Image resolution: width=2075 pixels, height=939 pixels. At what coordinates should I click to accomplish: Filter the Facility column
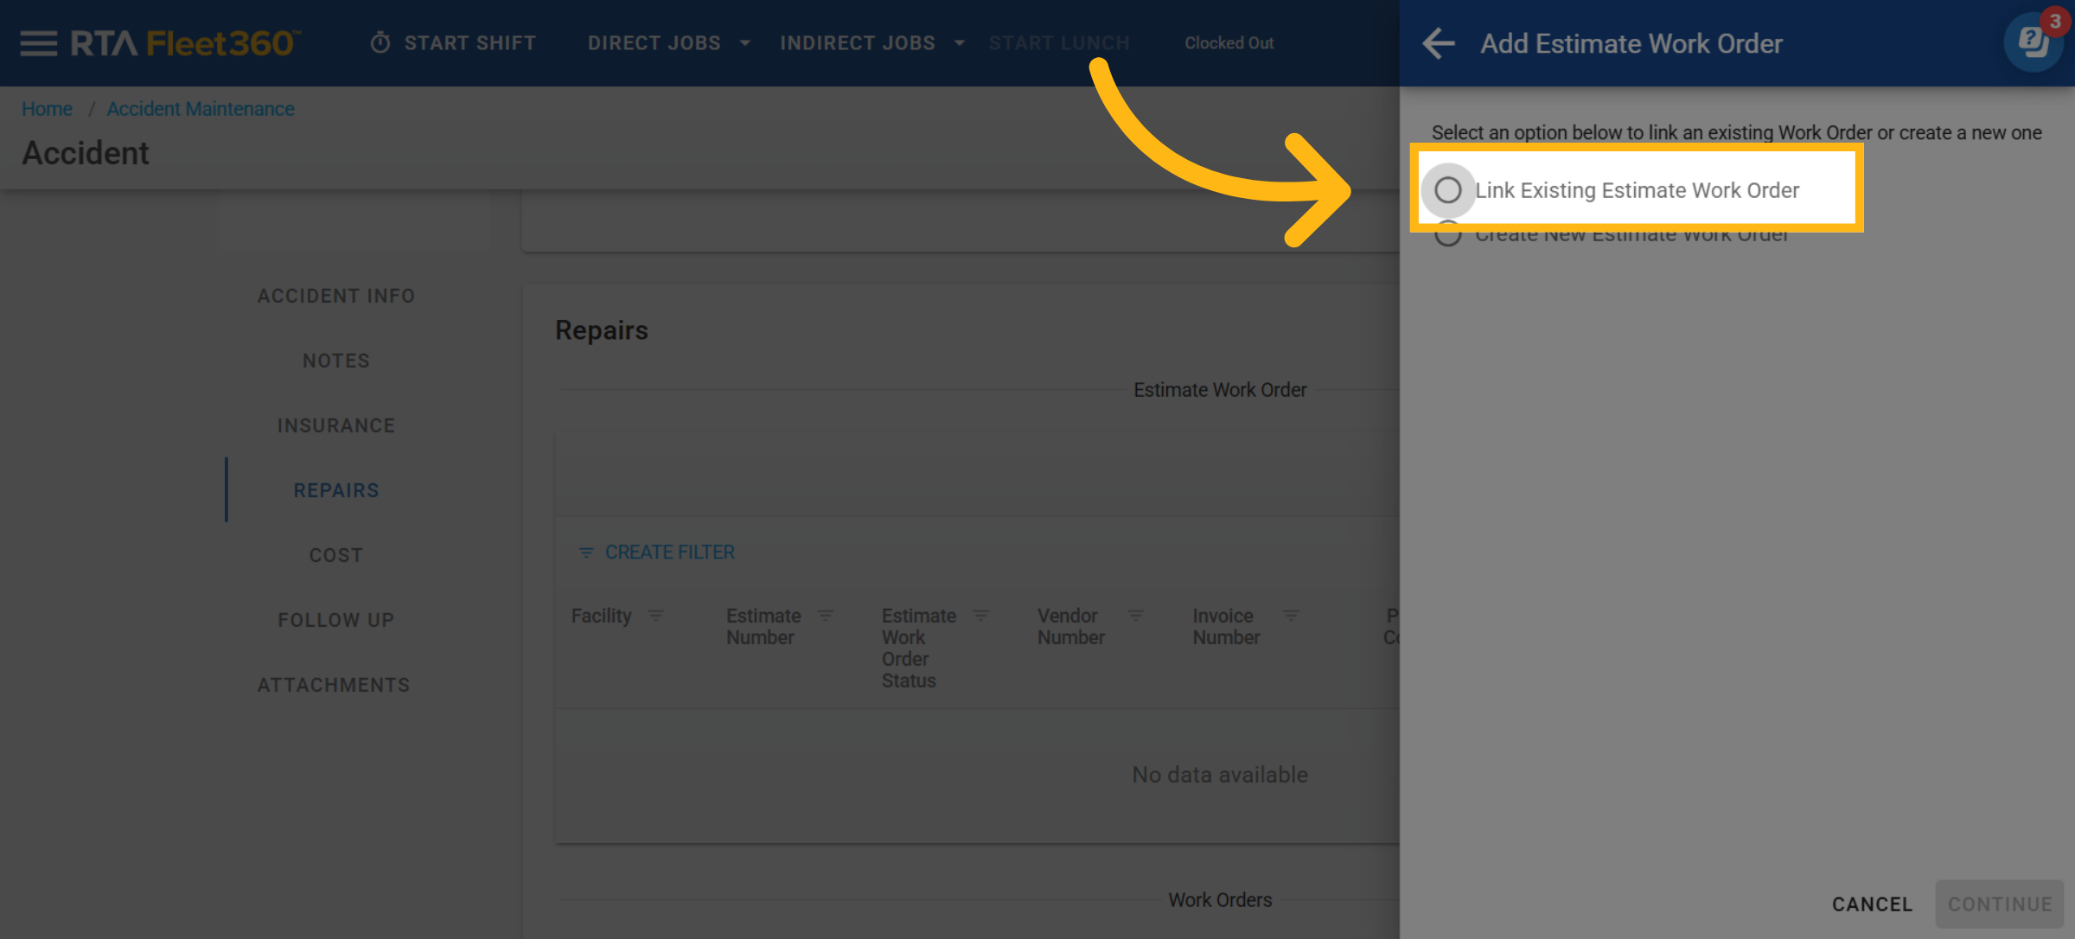coord(656,616)
